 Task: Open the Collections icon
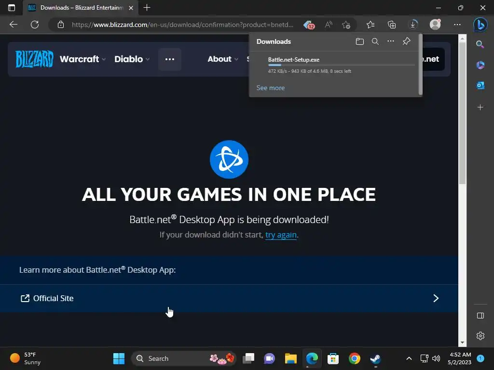pos(392,25)
